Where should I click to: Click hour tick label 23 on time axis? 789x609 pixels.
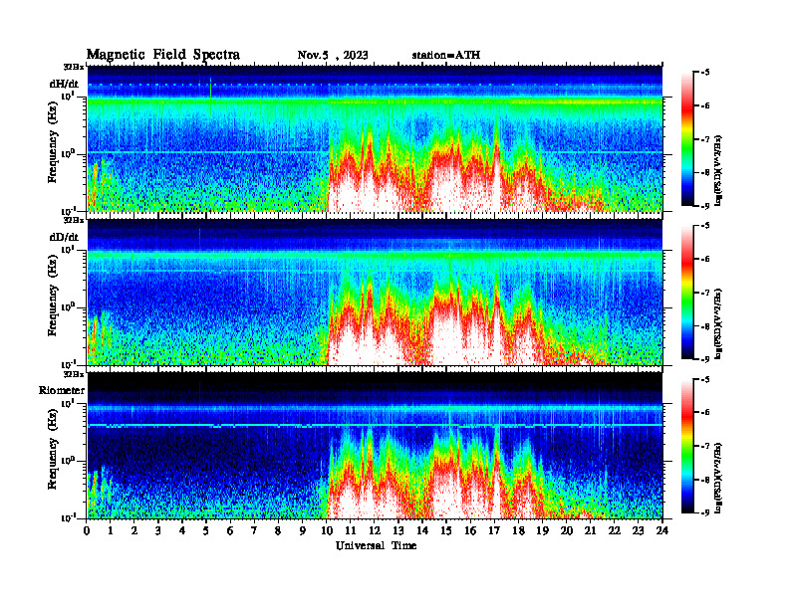[x=639, y=530]
